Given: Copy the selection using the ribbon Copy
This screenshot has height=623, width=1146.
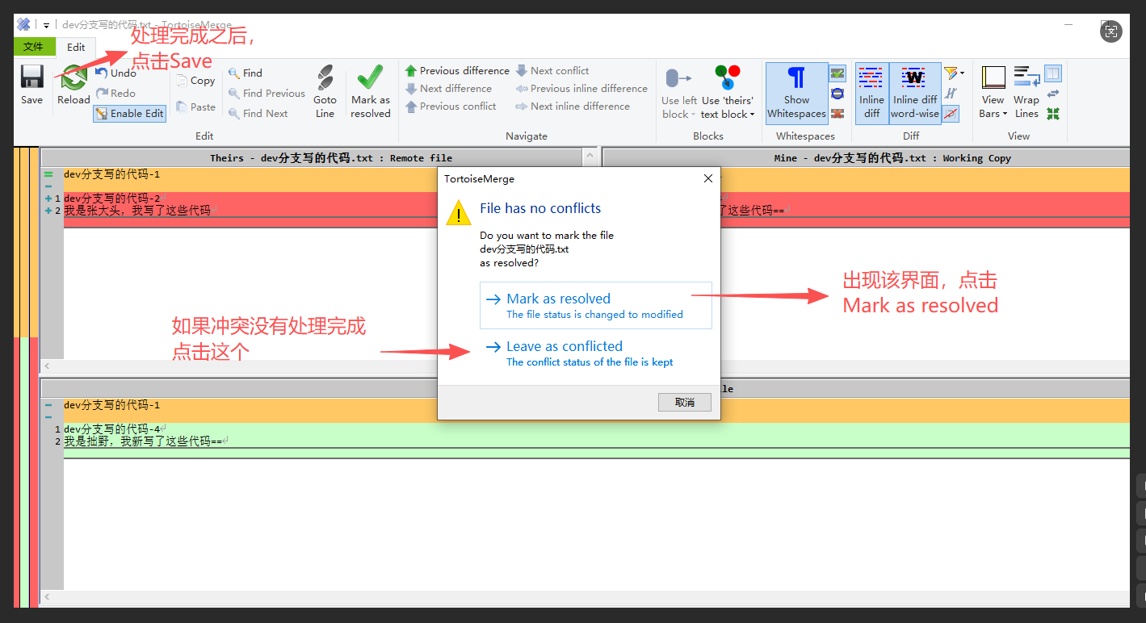Looking at the screenshot, I should click(195, 81).
